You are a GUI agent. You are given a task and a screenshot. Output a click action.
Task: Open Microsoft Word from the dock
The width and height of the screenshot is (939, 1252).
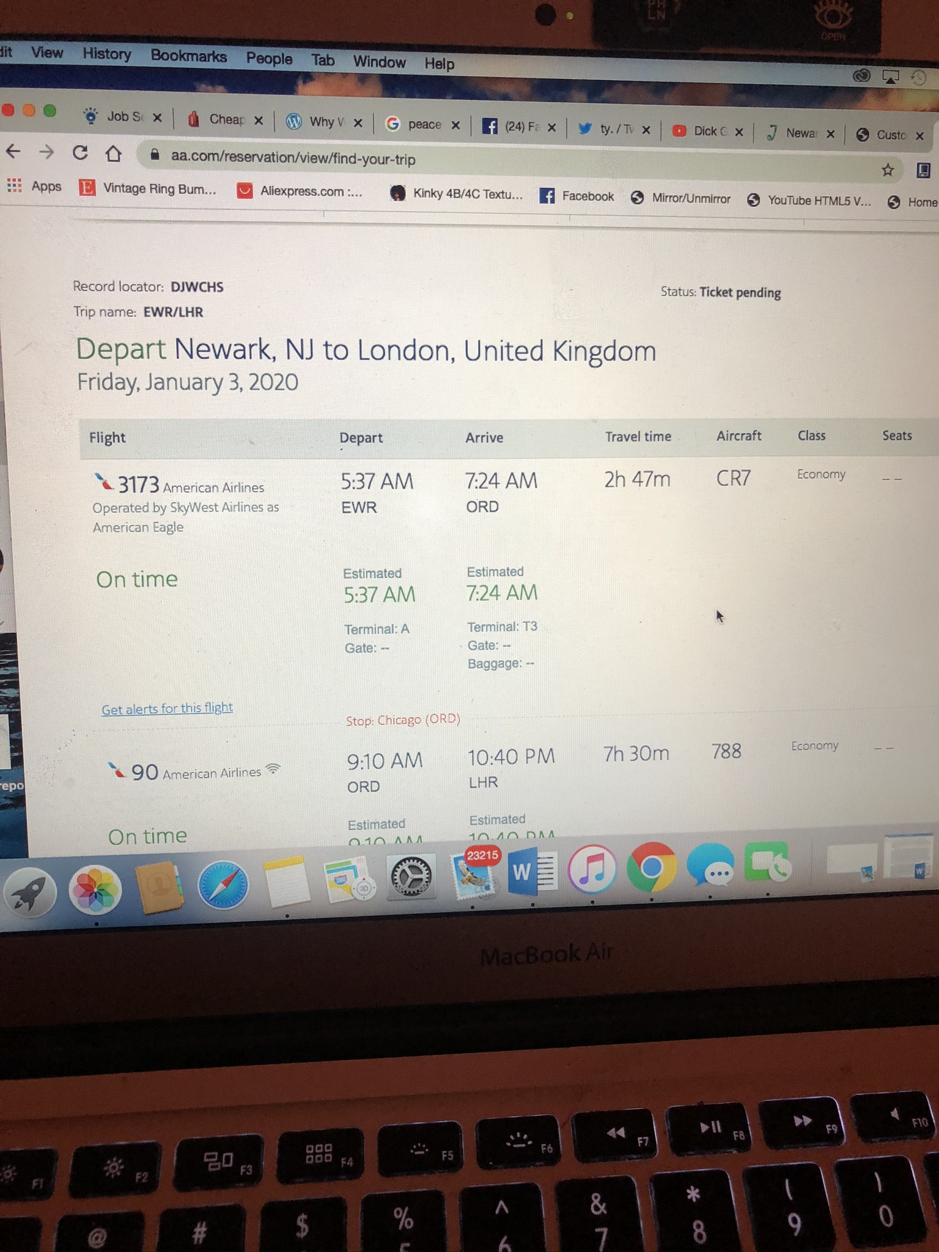(532, 872)
